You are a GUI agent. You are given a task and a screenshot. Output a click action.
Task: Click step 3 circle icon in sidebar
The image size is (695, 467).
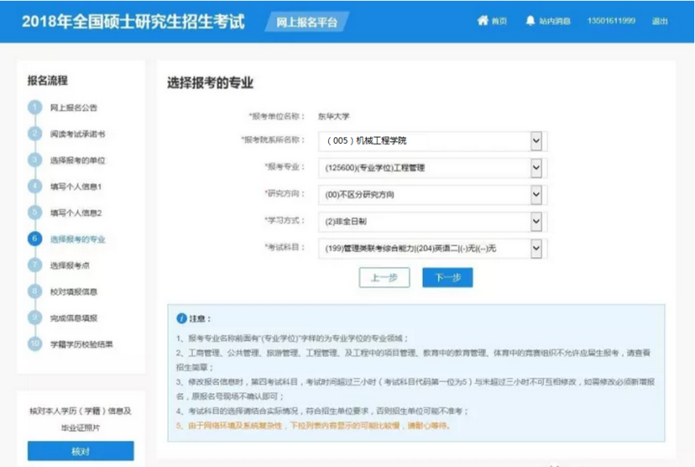tap(35, 160)
